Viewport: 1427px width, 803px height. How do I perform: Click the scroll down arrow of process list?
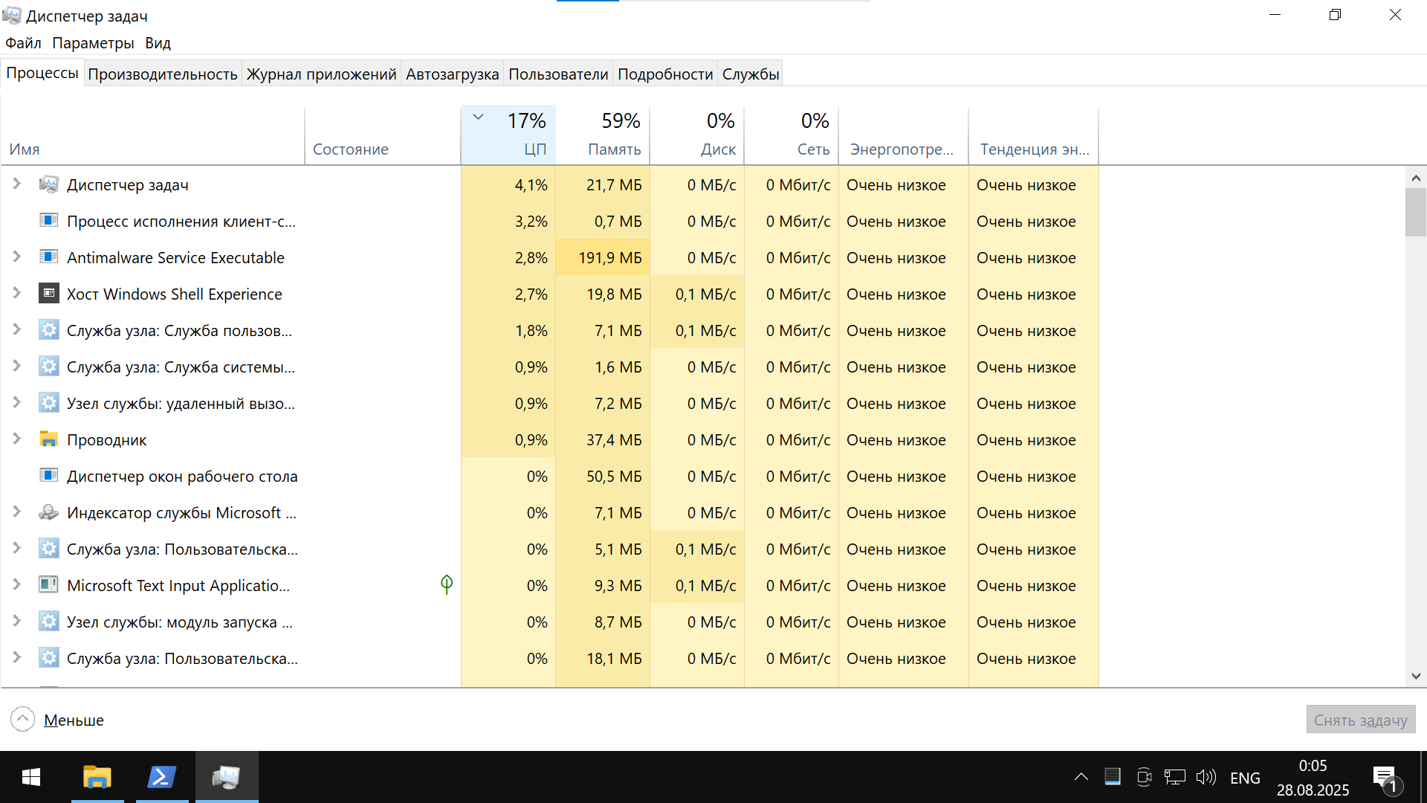(1416, 676)
